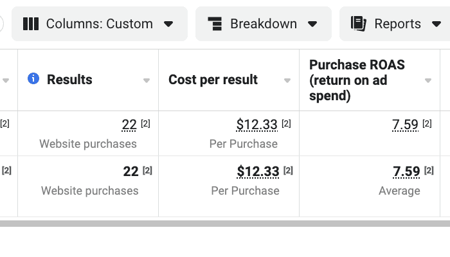The image size is (450, 257).
Task: Click the first-row 7.59 ROAS value
Action: tap(405, 125)
